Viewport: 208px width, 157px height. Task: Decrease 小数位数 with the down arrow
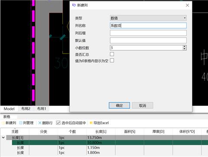[184, 49]
